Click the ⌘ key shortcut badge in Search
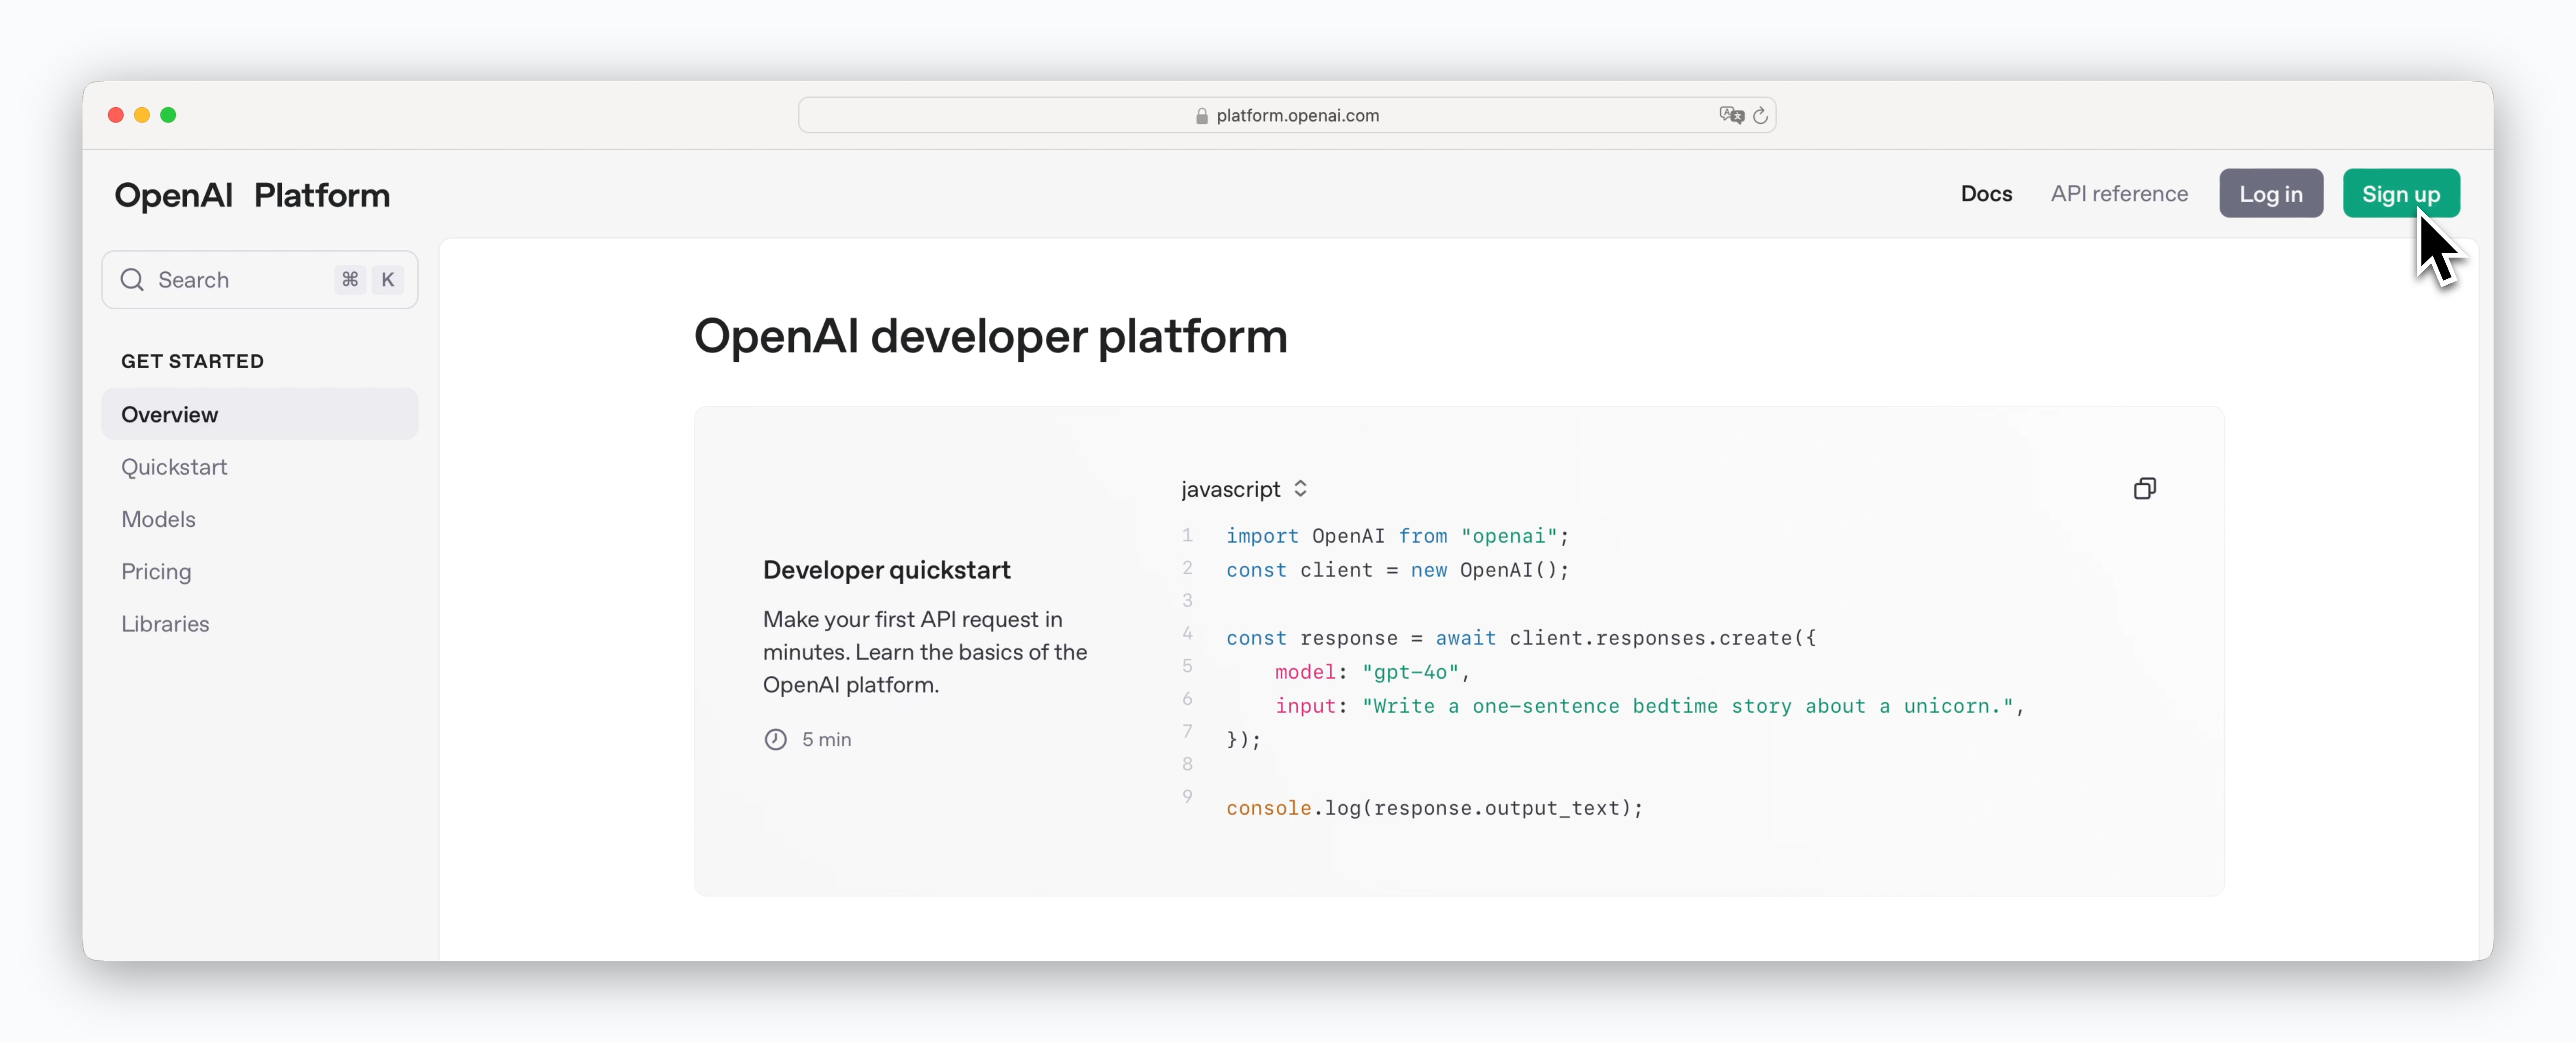Screen dimensions: 2576x1042 (350, 280)
